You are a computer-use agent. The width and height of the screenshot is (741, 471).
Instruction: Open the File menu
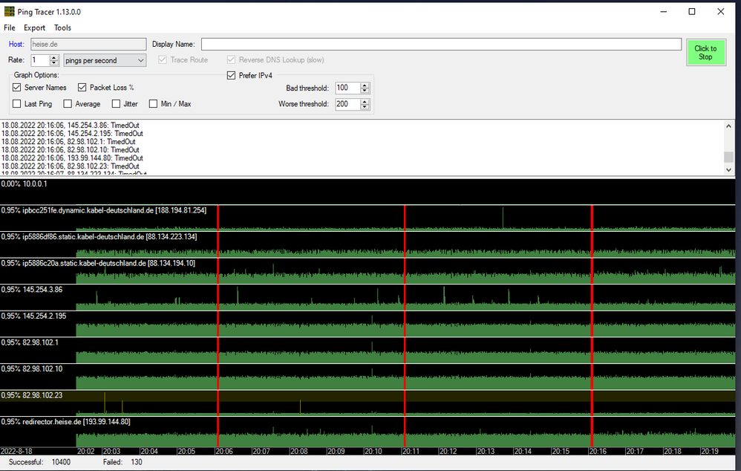tap(10, 27)
